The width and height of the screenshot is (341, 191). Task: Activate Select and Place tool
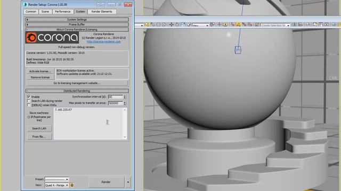pos(189,24)
